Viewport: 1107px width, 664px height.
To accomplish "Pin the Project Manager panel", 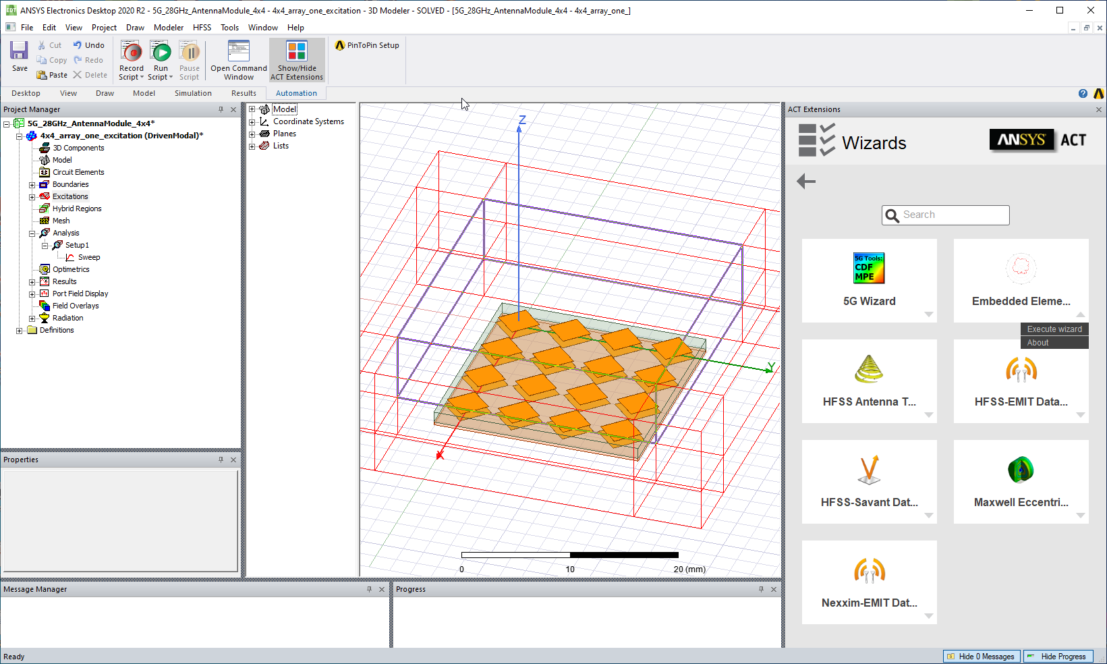I will pyautogui.click(x=221, y=109).
